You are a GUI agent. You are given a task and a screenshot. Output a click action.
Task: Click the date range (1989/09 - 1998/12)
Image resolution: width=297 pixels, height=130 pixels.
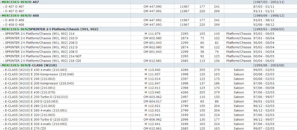point(269,16)
